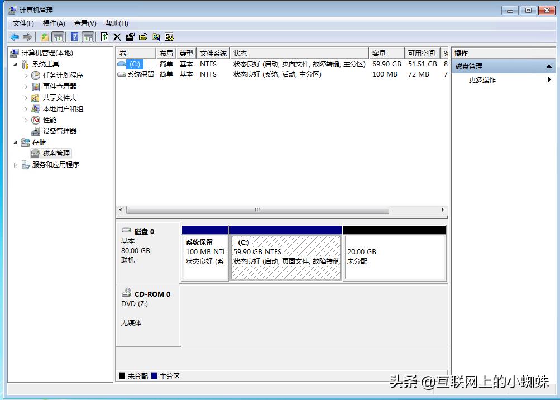The image size is (560, 400).
Task: Click the 本地用户和组 icon in the tree
Action: click(35, 109)
